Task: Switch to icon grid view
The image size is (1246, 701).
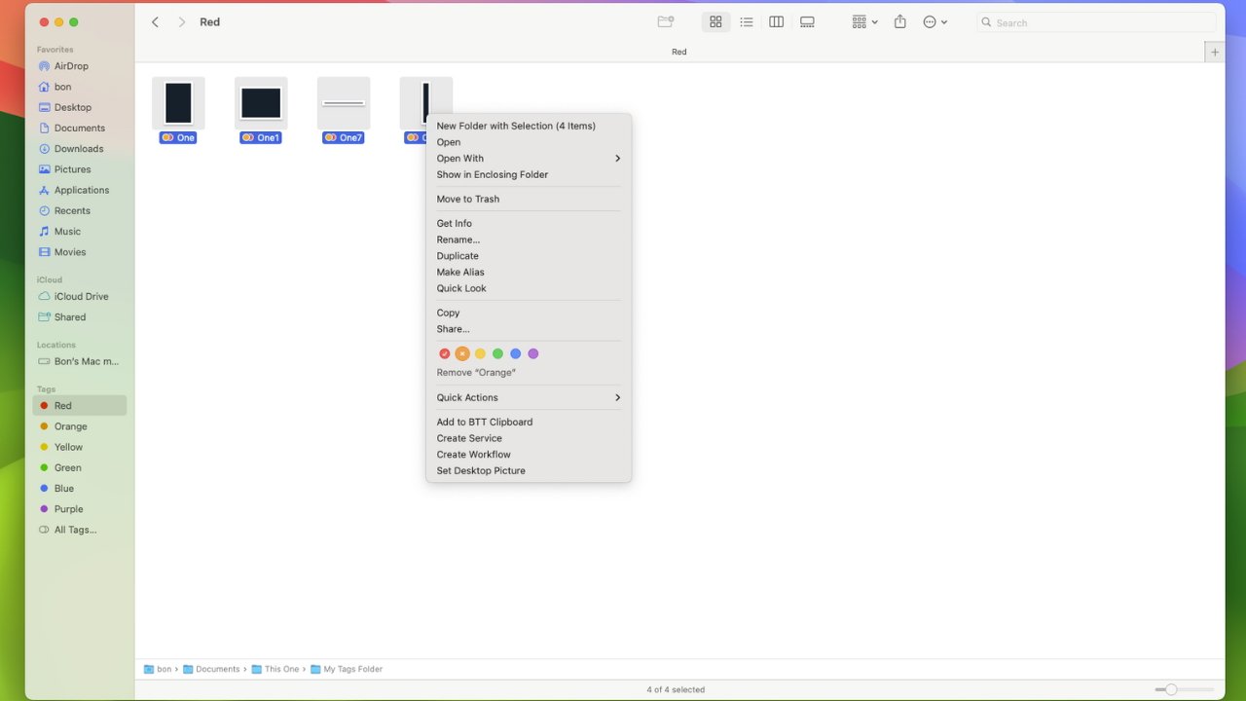Action: click(715, 22)
